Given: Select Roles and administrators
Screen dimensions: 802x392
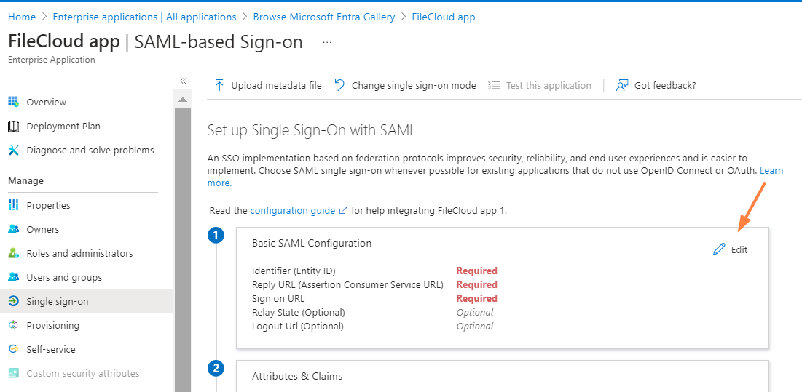Looking at the screenshot, I should (x=79, y=253).
